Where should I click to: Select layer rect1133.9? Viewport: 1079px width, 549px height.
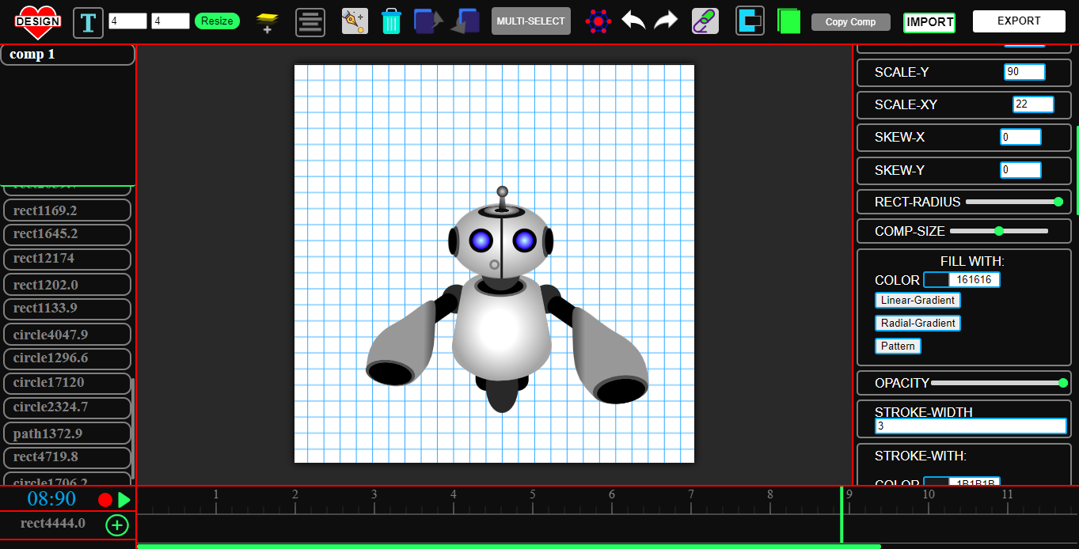pyautogui.click(x=67, y=309)
